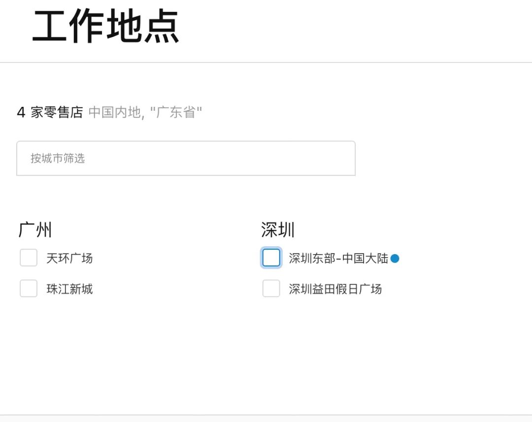The height and width of the screenshot is (422, 532).
Task: Enable the 深圳东部-中国大陆 checkbox
Action: tap(271, 258)
